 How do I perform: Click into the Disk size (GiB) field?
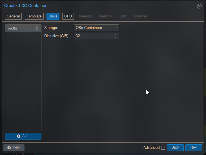(94, 36)
